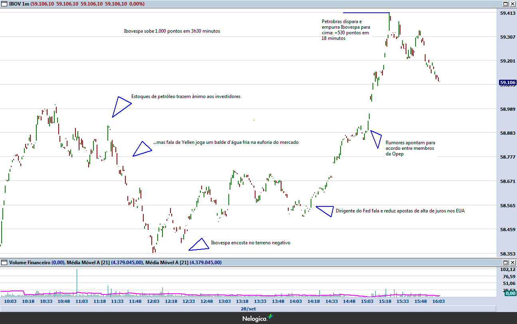517x324 pixels.
Task: Click the 'Petrobras dispara' text annotation
Action: (345, 30)
